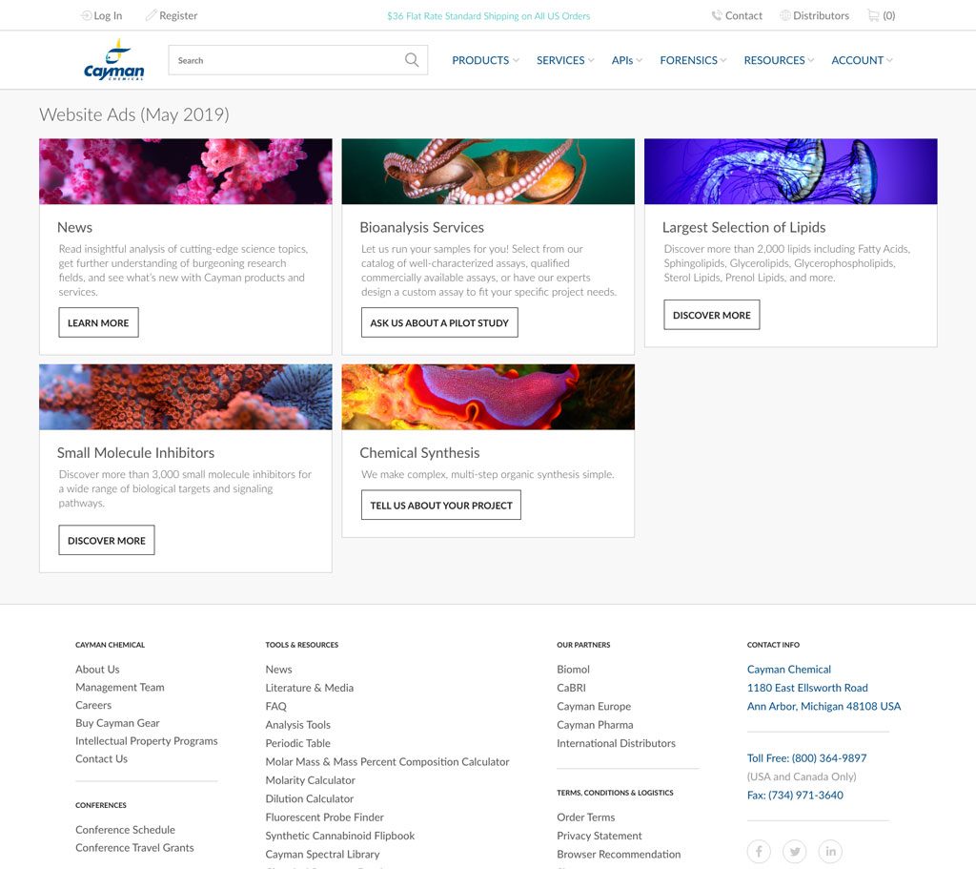Open the Periodic Table footer link
Screen dimensions: 976x869
[x=297, y=743]
